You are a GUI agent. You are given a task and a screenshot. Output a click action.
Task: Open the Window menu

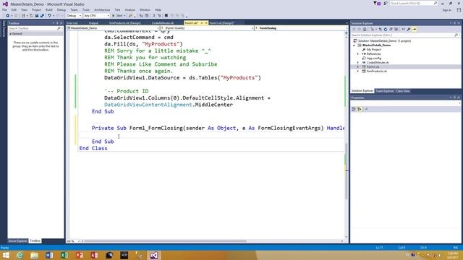point(145,9)
